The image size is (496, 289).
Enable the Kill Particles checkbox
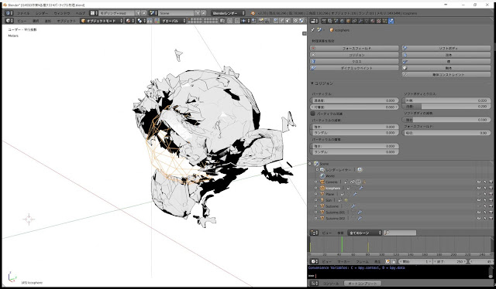pos(313,114)
